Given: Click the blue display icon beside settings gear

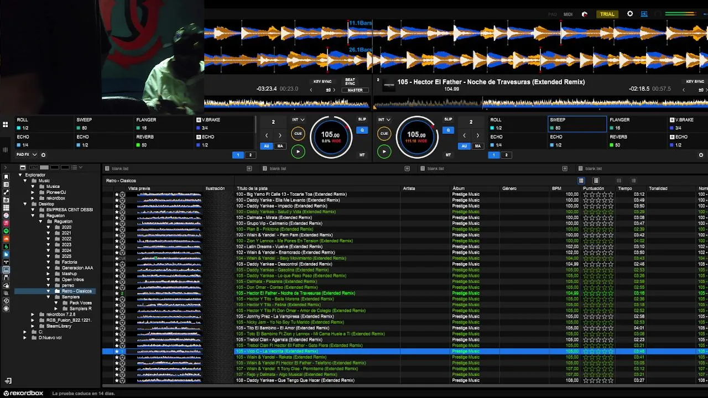Looking at the screenshot, I should [644, 14].
